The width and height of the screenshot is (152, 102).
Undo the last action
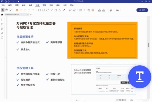(11, 1)
